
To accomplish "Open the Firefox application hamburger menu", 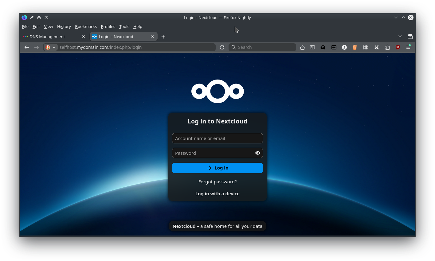I will tap(408, 47).
